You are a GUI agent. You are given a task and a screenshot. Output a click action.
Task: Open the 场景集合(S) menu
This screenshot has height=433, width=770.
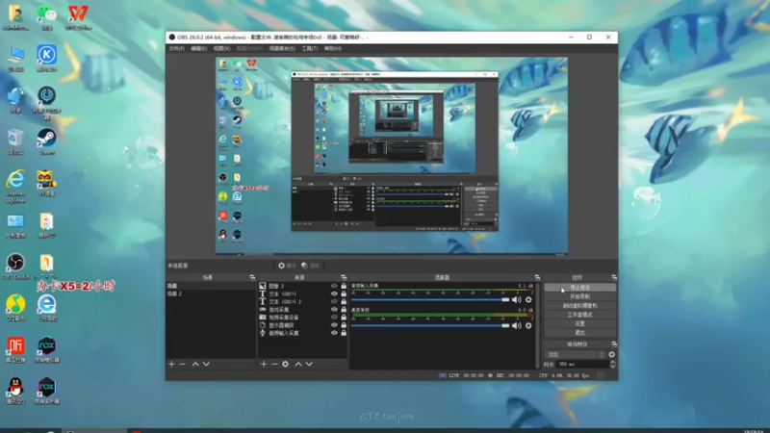[x=282, y=49]
